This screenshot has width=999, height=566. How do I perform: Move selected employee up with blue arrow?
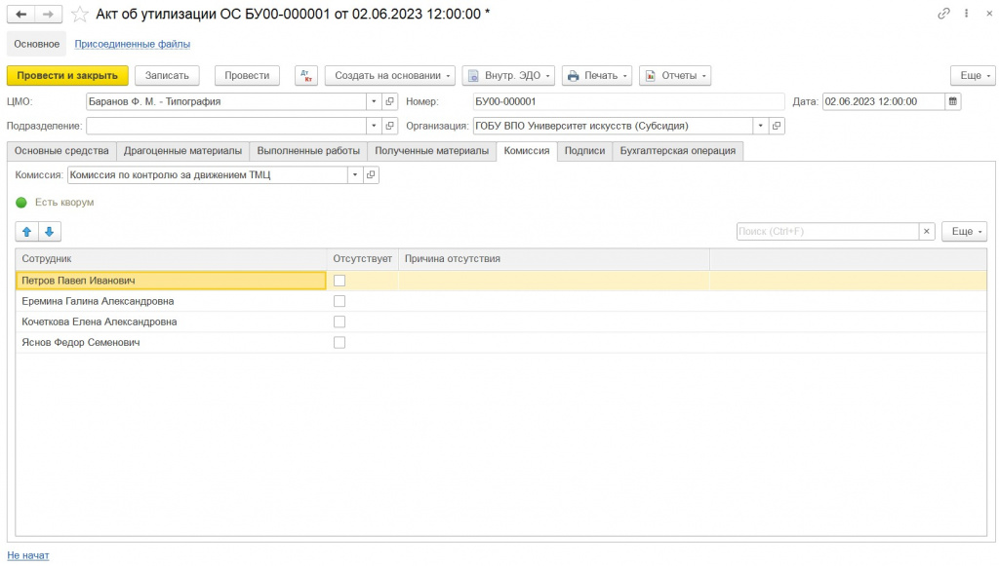coord(26,232)
